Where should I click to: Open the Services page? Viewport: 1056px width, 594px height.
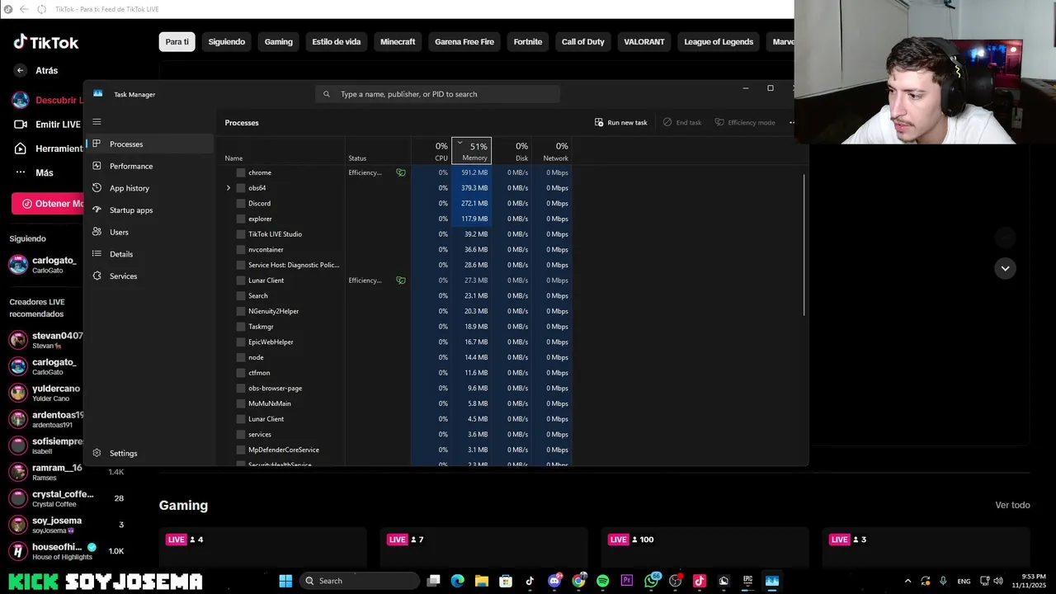pyautogui.click(x=150, y=276)
